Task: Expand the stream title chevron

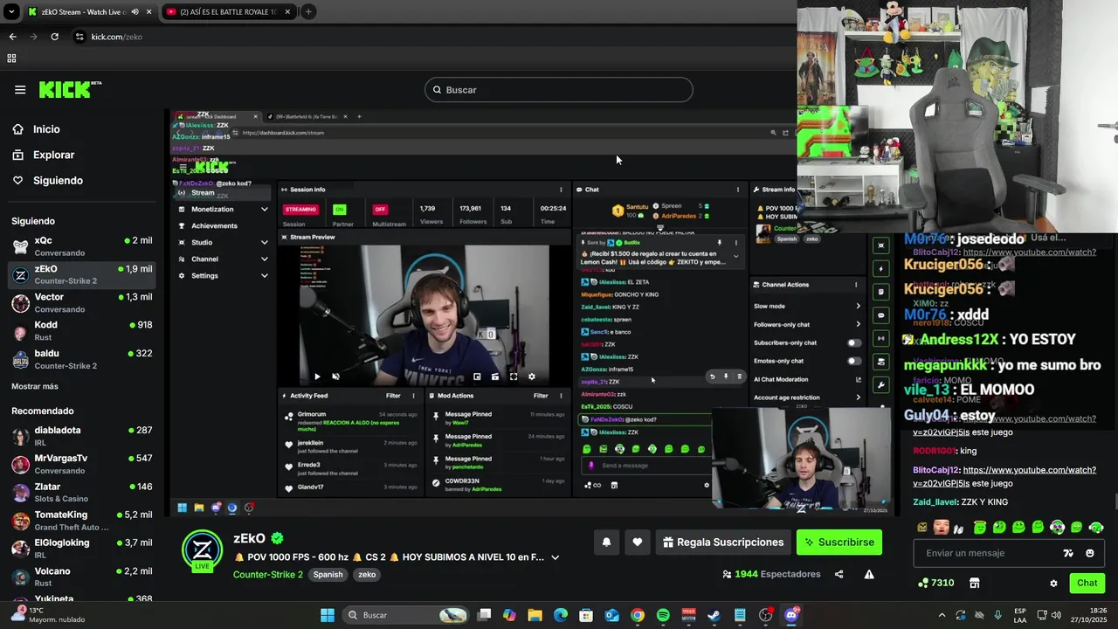Action: [x=555, y=557]
